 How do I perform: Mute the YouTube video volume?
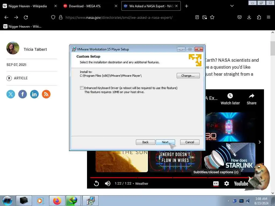click(x=107, y=183)
